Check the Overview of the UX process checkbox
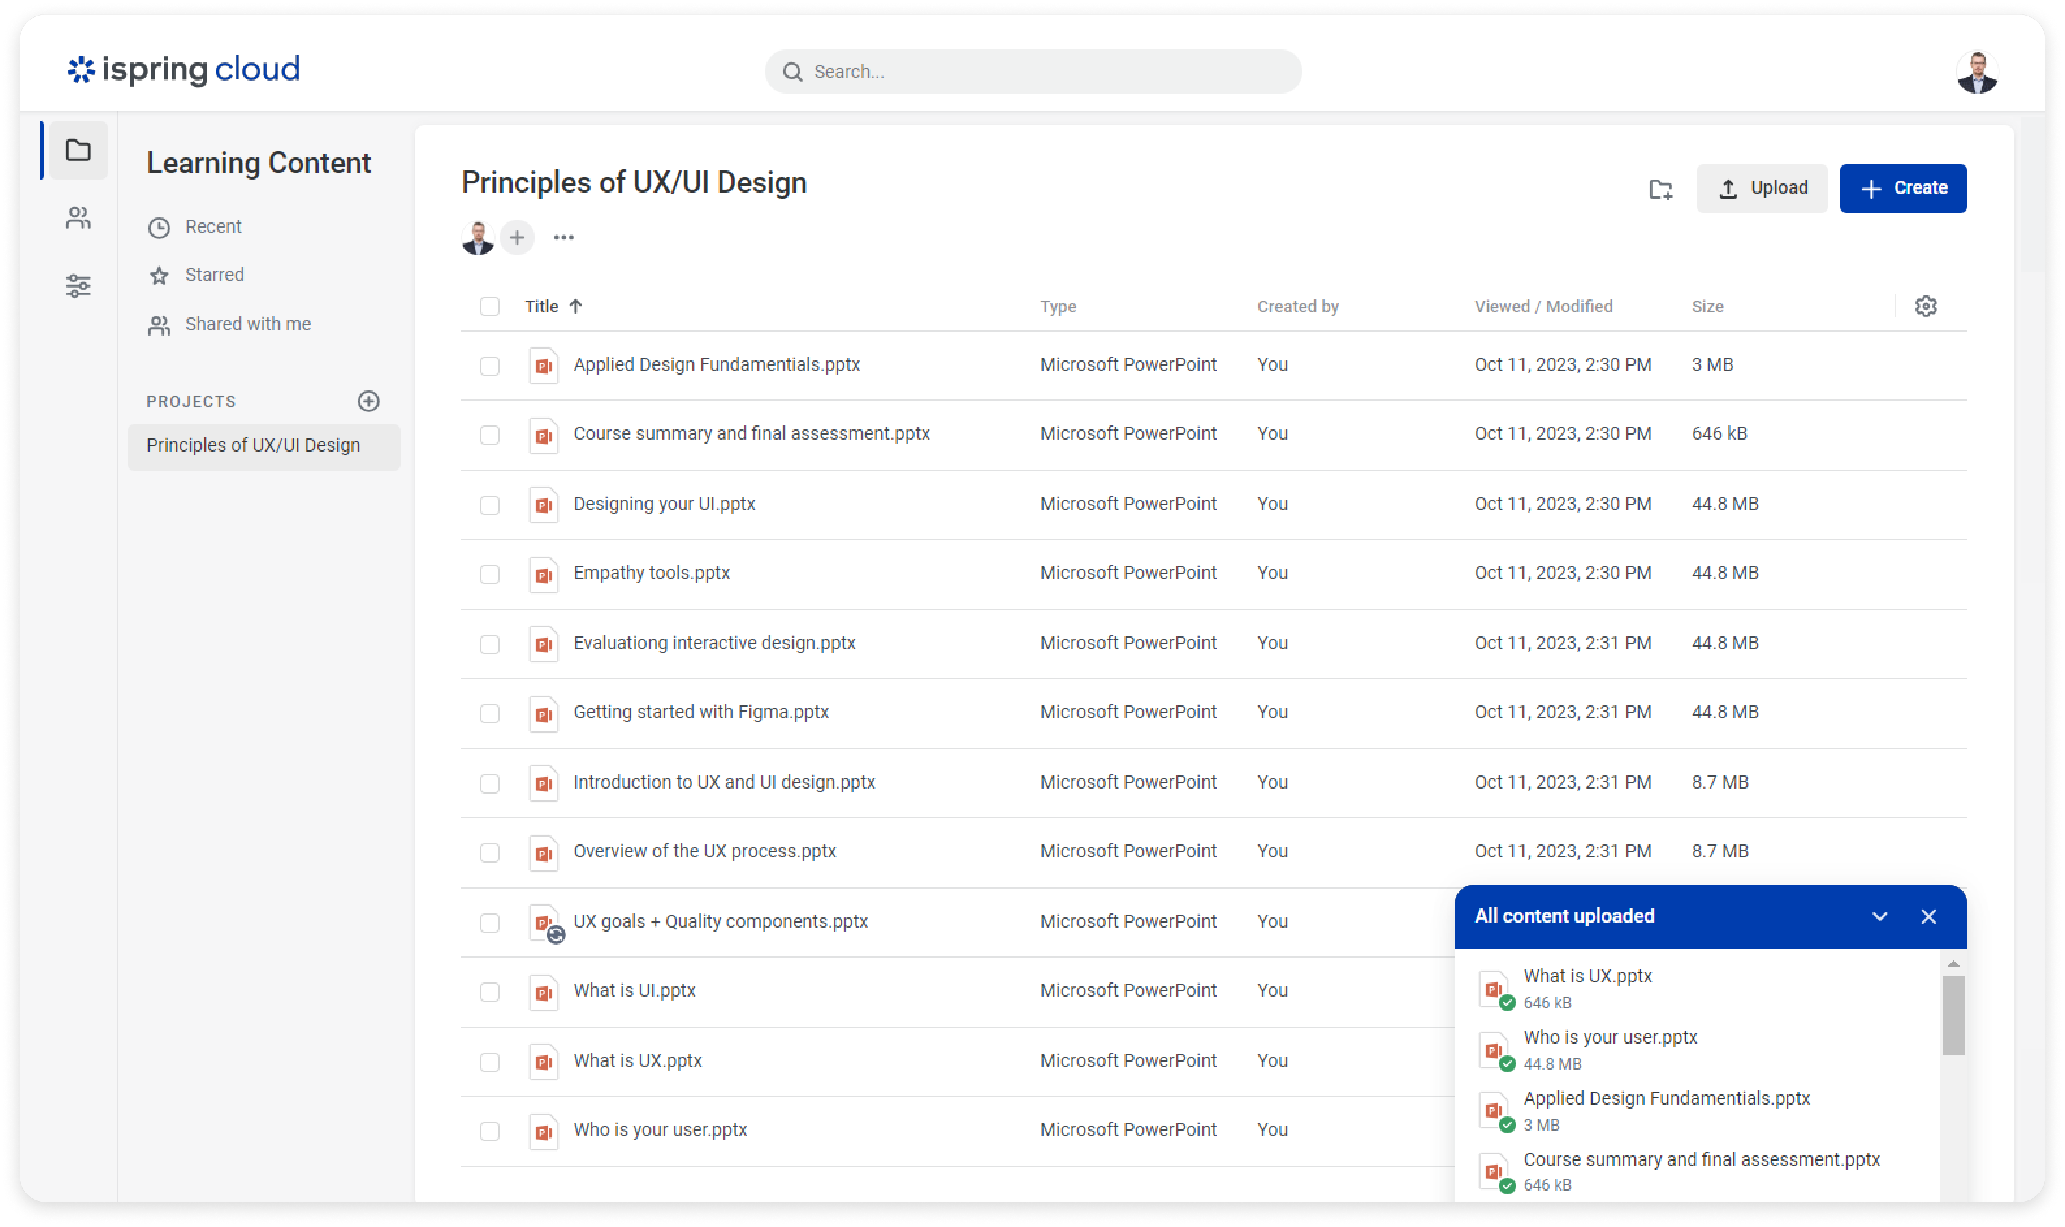 [x=489, y=852]
